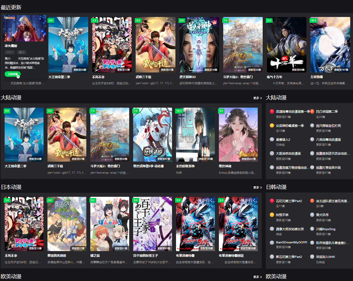Click the green 立即观看 button
The height and width of the screenshot is (281, 353).
(x=13, y=74)
